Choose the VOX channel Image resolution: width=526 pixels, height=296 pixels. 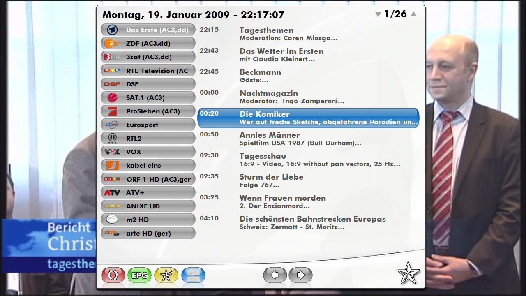point(148,152)
